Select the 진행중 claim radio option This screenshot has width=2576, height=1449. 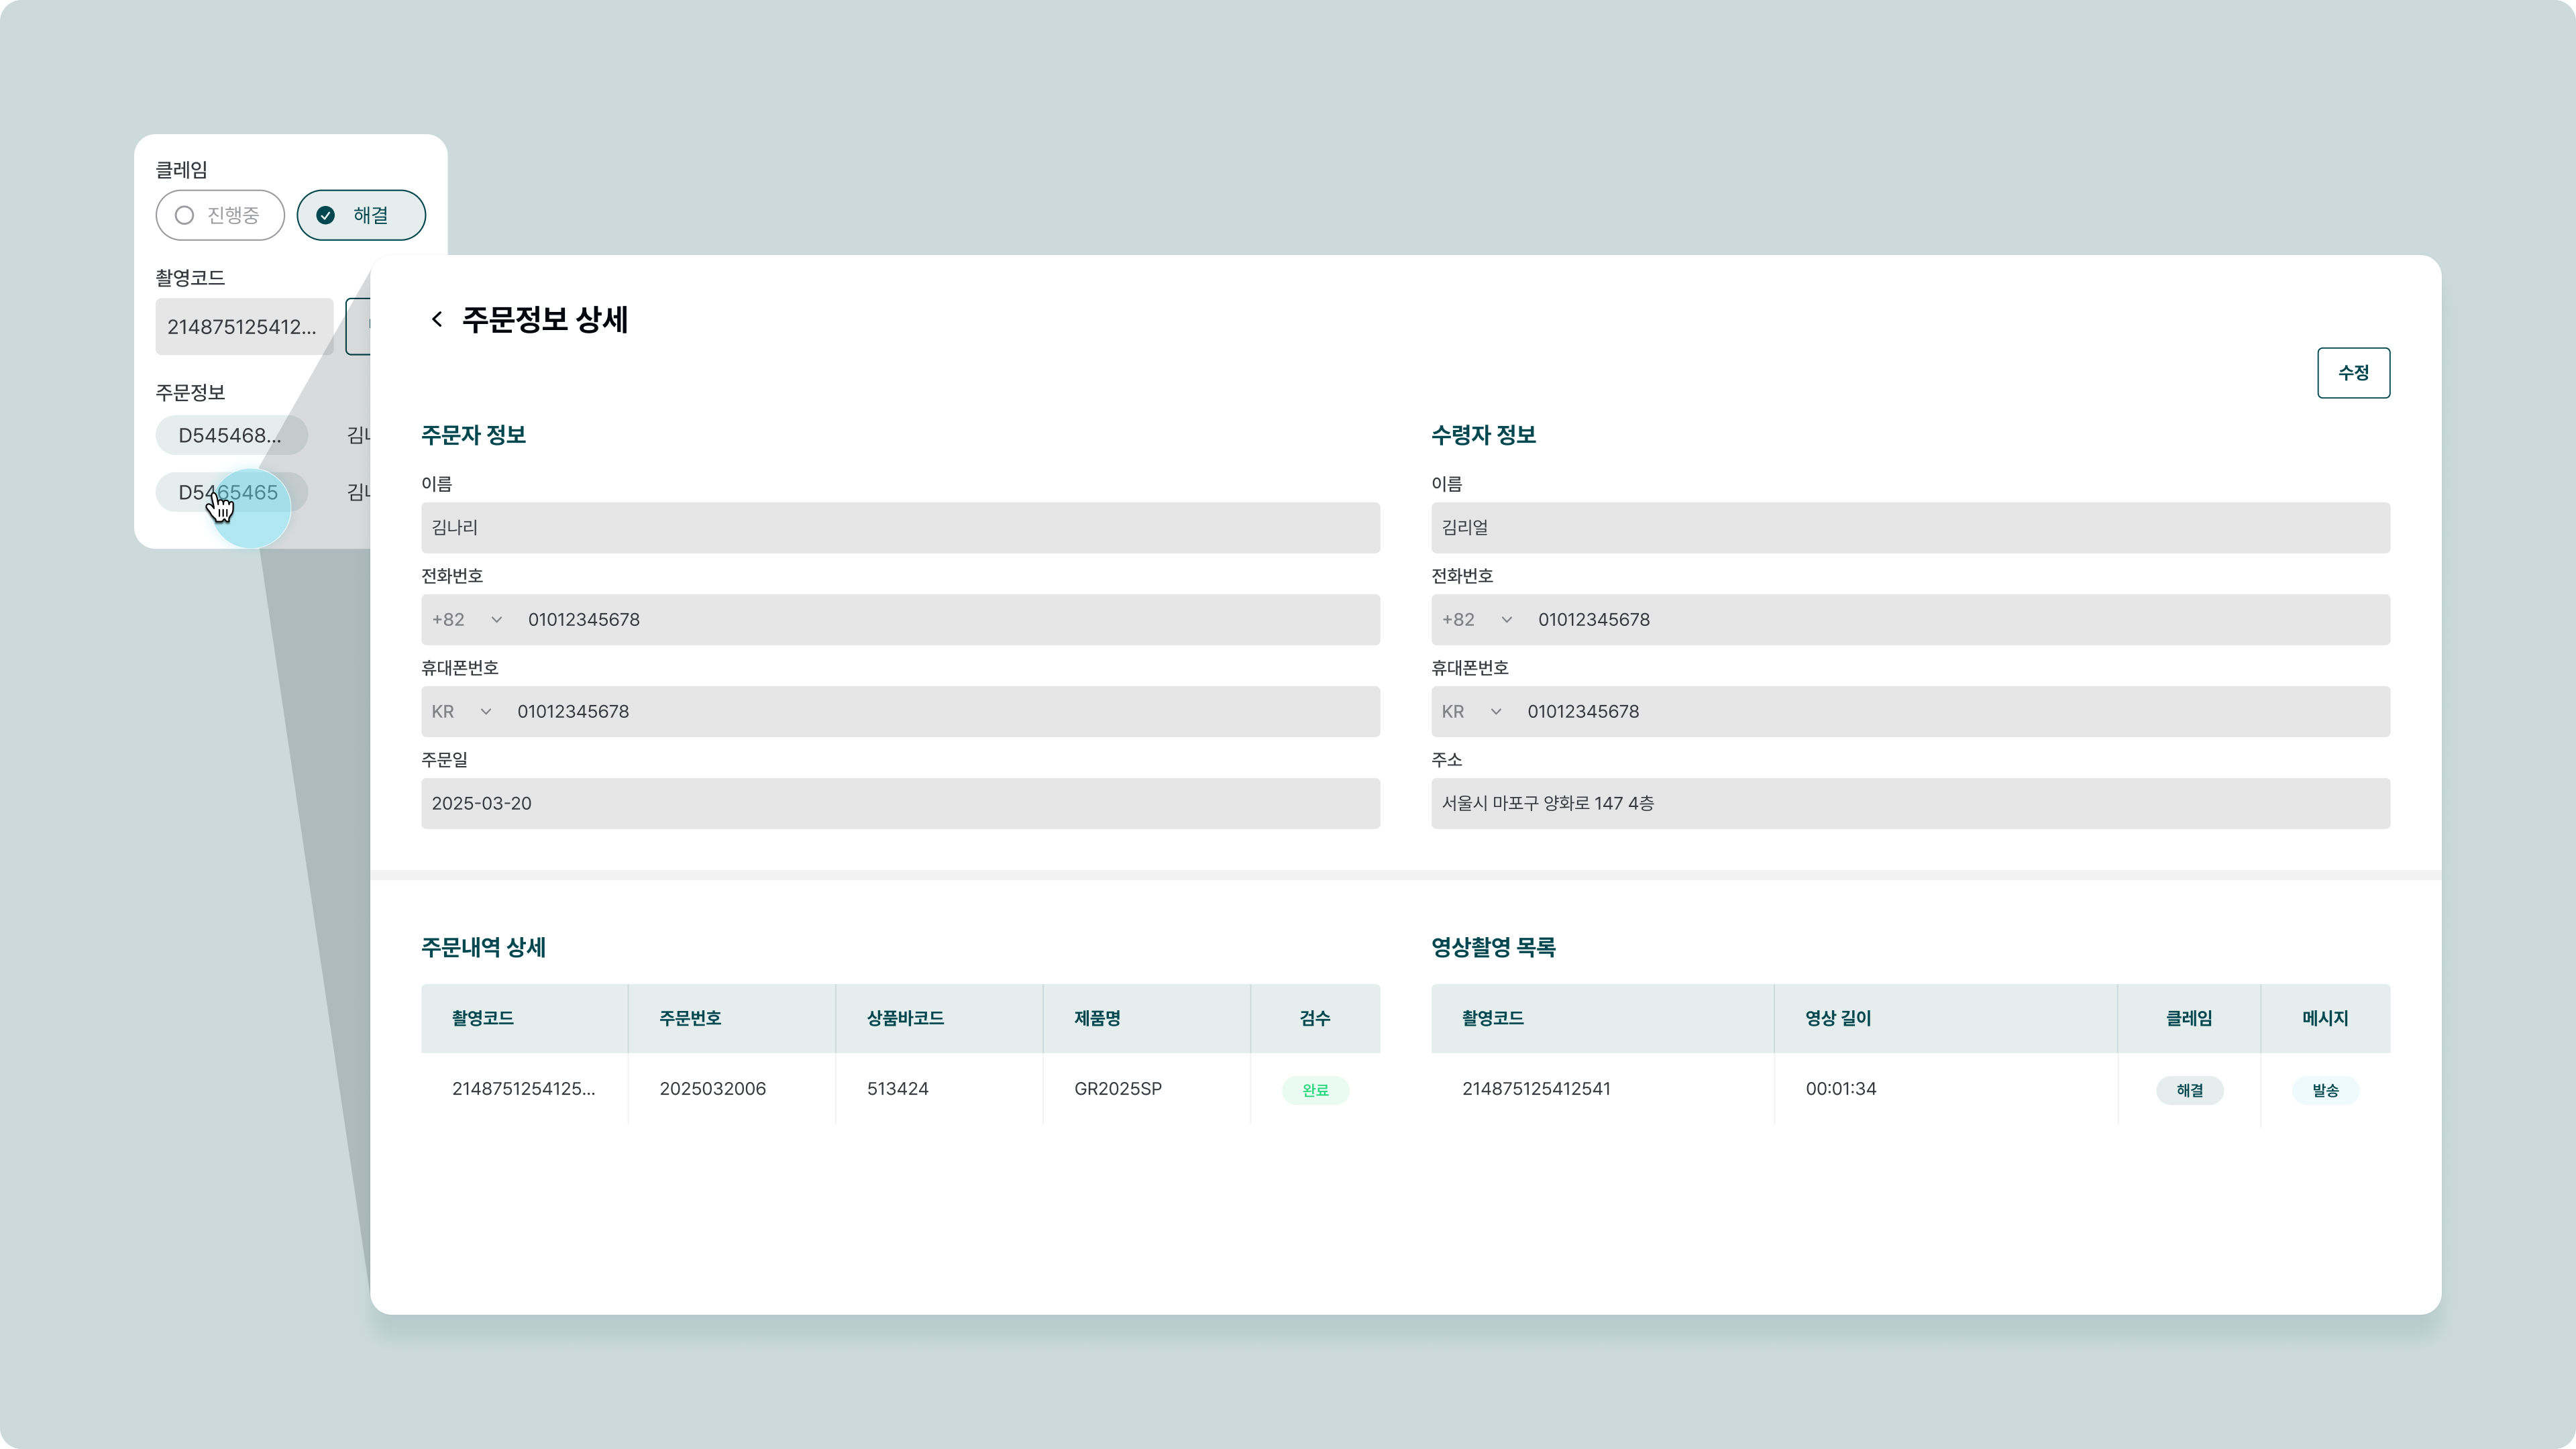coord(220,215)
